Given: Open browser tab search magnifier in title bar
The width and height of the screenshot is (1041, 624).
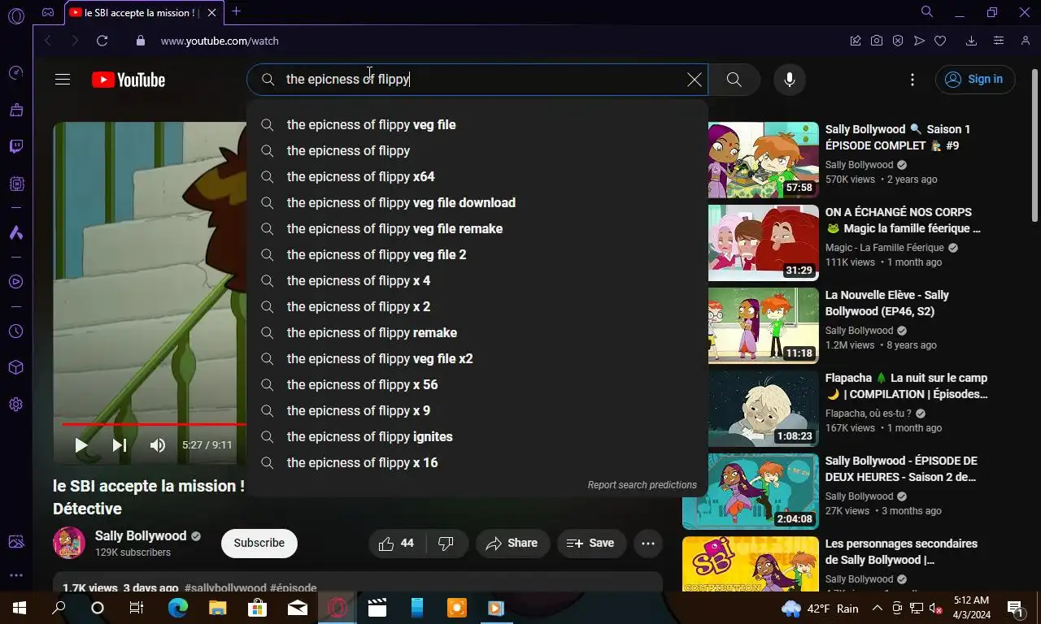Looking at the screenshot, I should pos(927,11).
